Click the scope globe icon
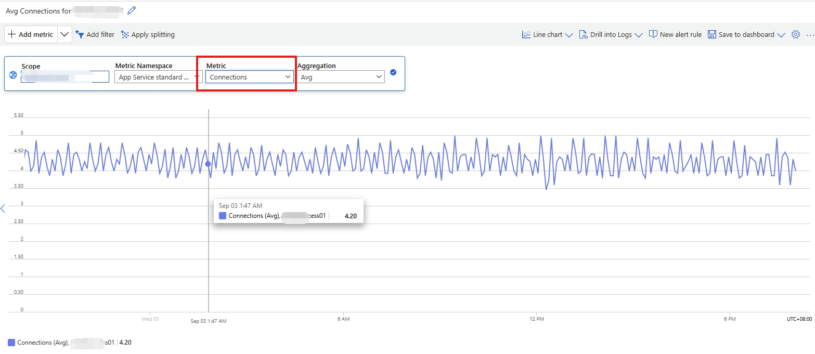 point(13,75)
